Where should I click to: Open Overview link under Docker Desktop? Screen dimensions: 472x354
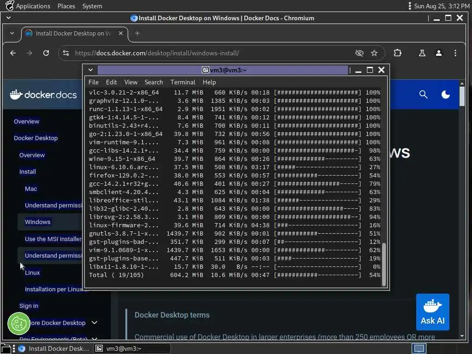32,155
